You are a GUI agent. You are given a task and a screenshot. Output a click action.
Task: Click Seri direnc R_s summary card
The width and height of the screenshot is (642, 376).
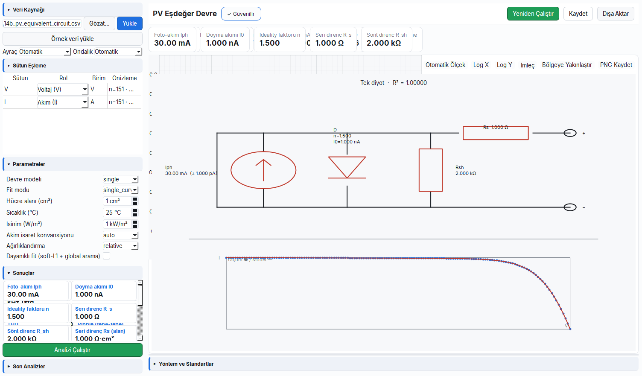[x=333, y=39]
